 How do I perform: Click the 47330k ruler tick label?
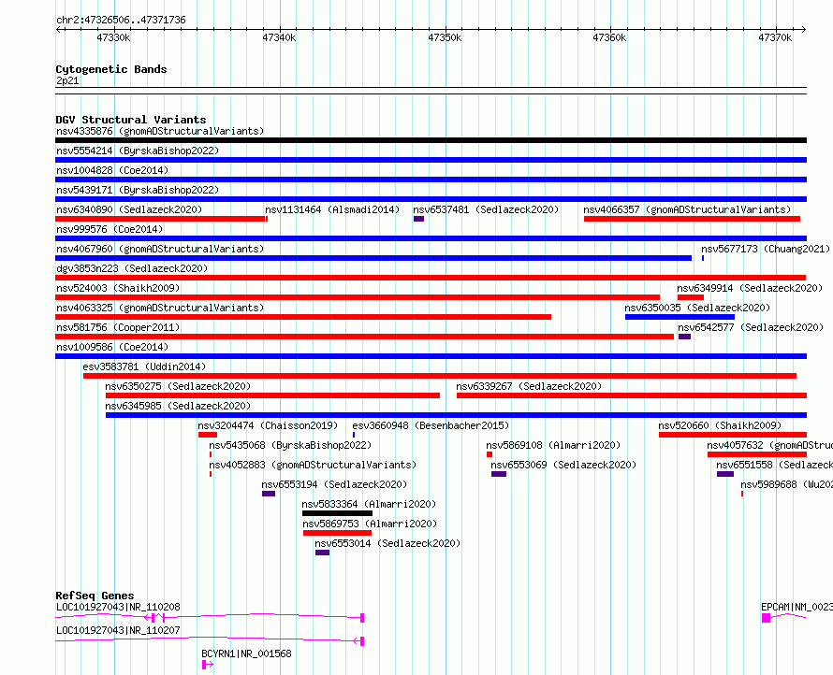coord(113,37)
